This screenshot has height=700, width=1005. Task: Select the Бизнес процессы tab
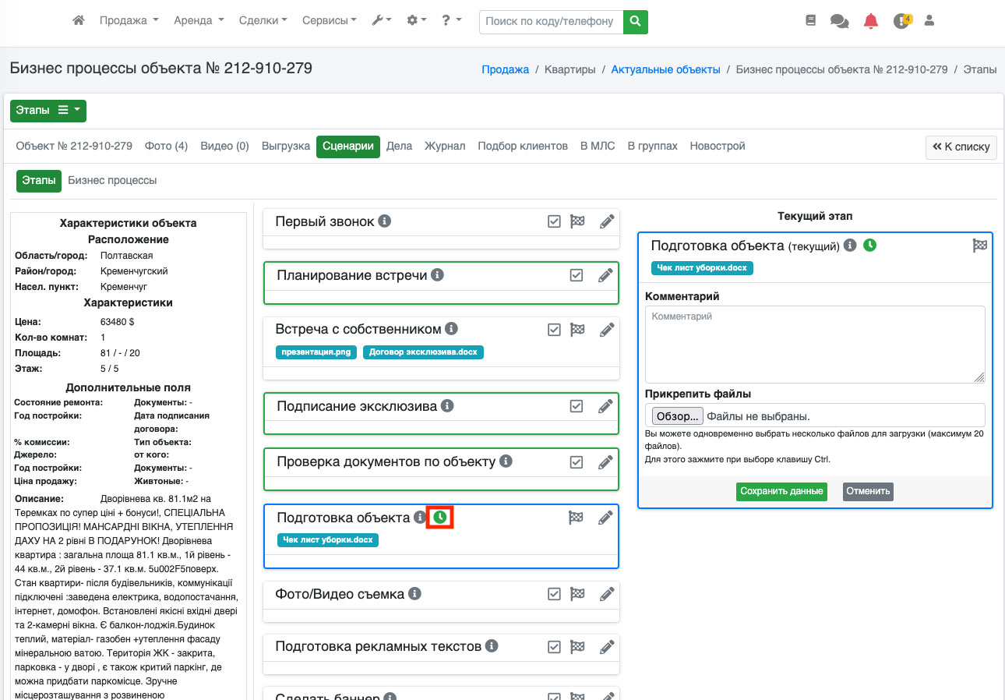[x=112, y=180]
